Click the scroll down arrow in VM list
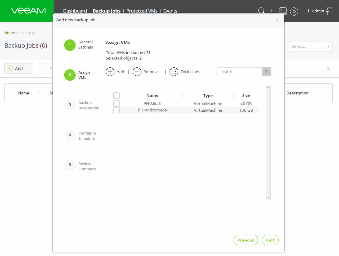The height and width of the screenshot is (256, 339). point(268,197)
